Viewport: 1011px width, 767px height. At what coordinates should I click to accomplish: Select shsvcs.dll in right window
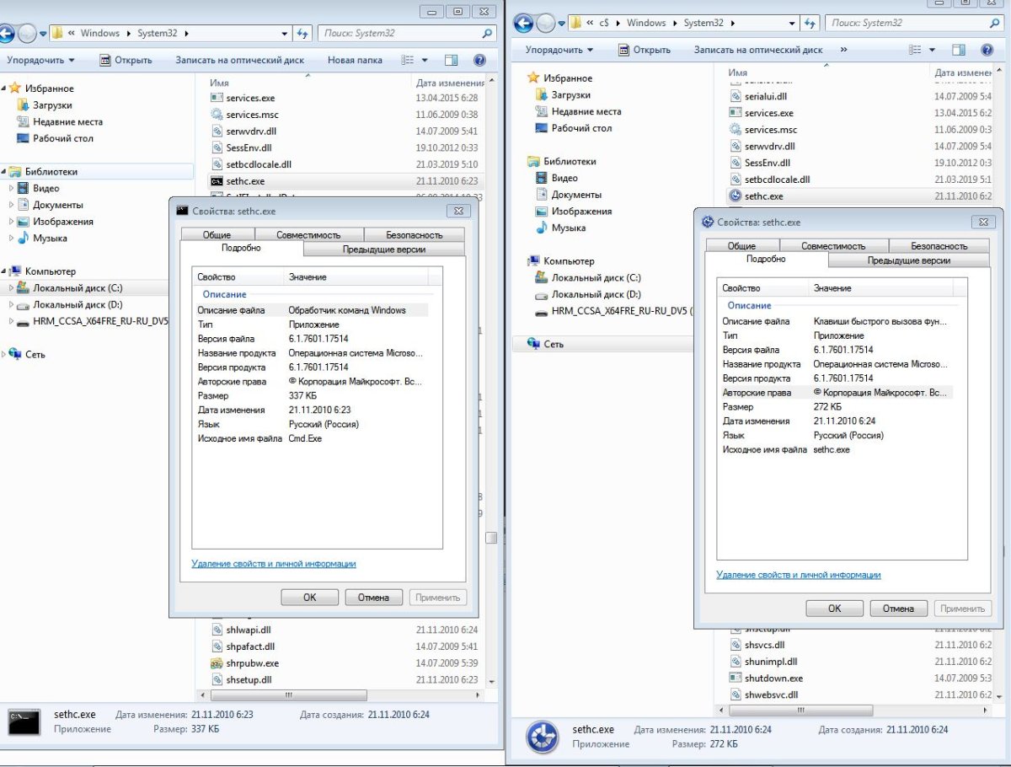point(764,645)
